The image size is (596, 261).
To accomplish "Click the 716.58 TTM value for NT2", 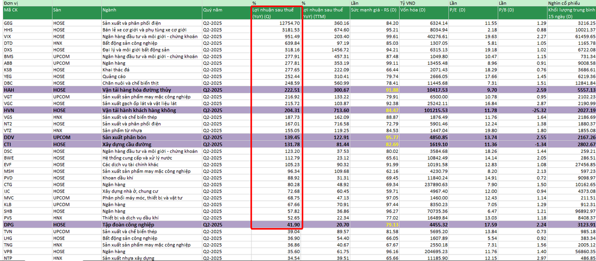I will click(x=341, y=124).
